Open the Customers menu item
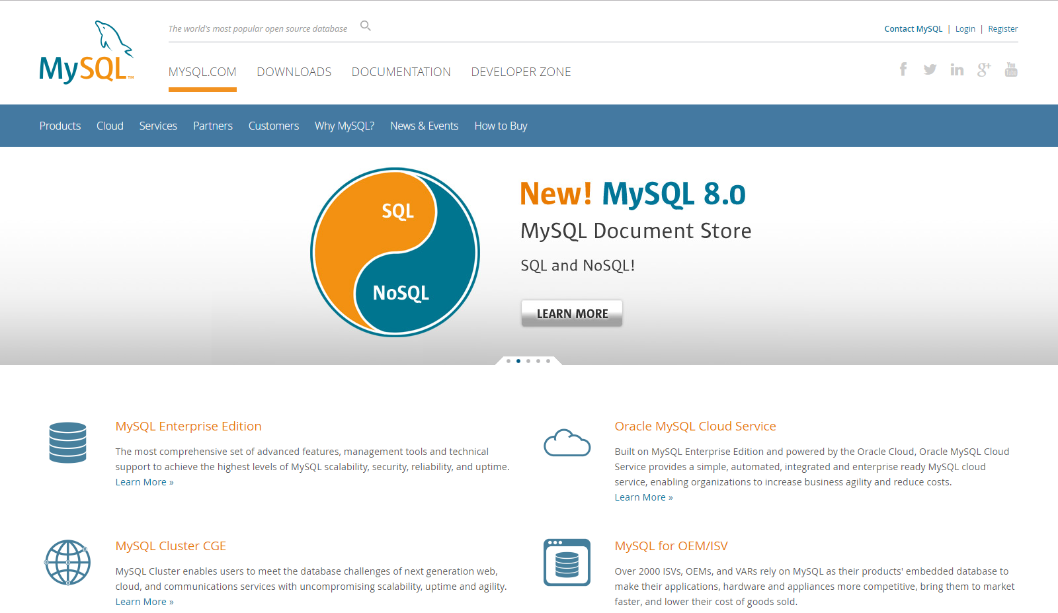Screen dimensions: 1058x613 point(274,126)
